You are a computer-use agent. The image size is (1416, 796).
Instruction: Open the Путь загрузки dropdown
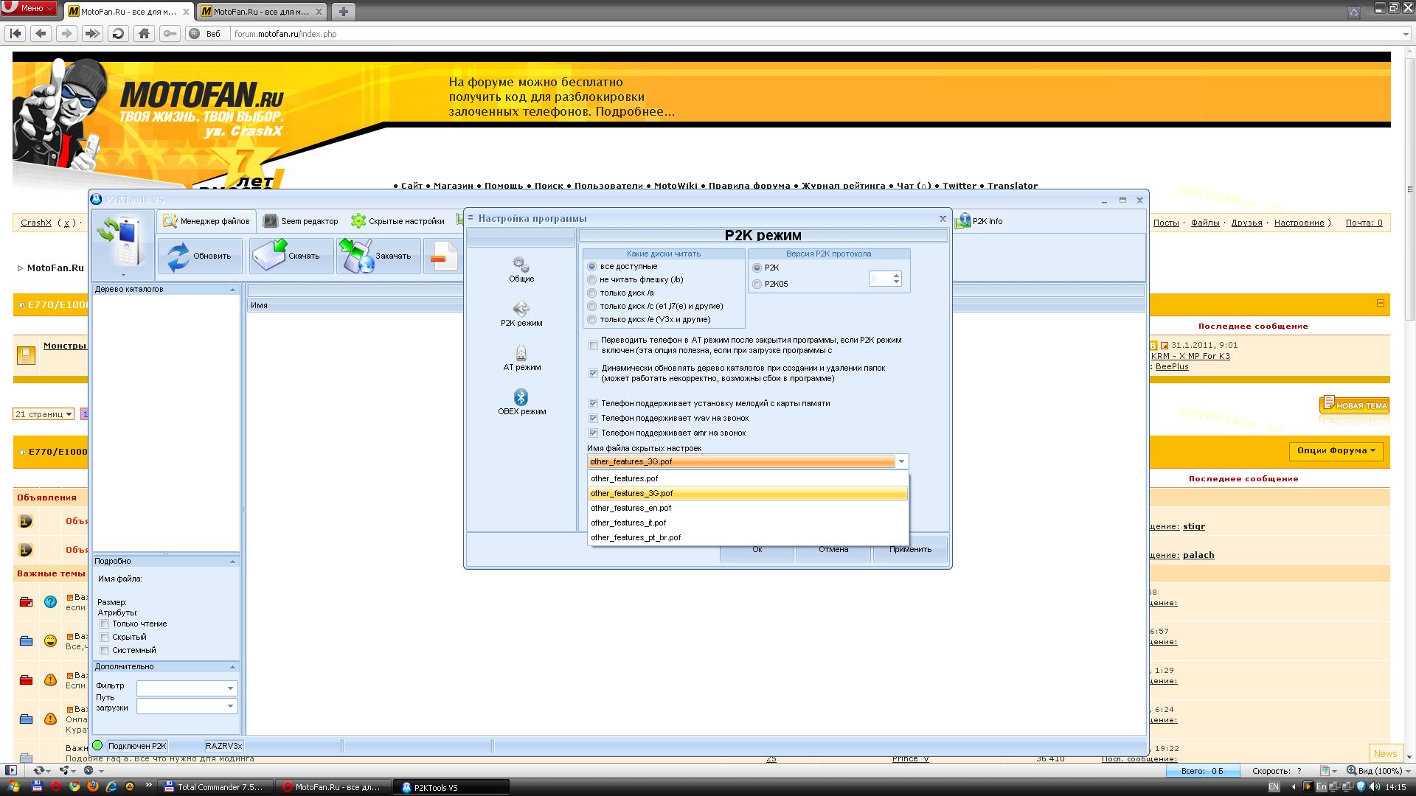[x=230, y=706]
